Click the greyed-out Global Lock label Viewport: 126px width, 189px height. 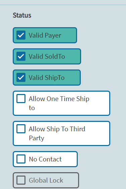click(46, 180)
